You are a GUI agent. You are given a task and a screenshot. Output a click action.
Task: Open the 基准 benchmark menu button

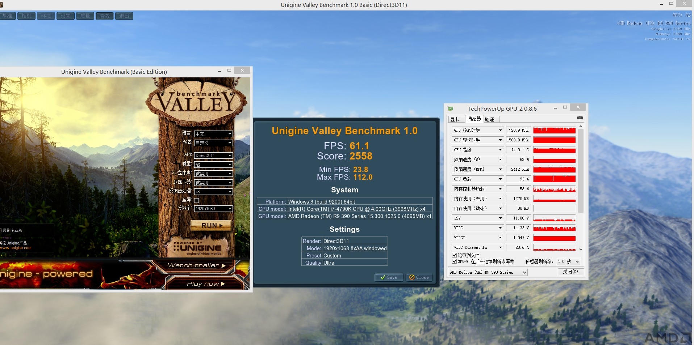click(x=7, y=16)
